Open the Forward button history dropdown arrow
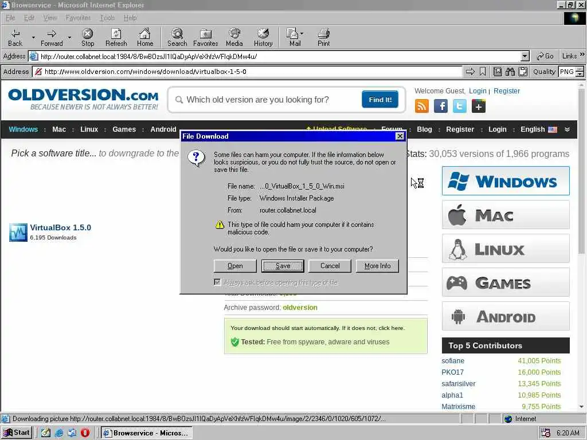The image size is (587, 440). tap(69, 37)
